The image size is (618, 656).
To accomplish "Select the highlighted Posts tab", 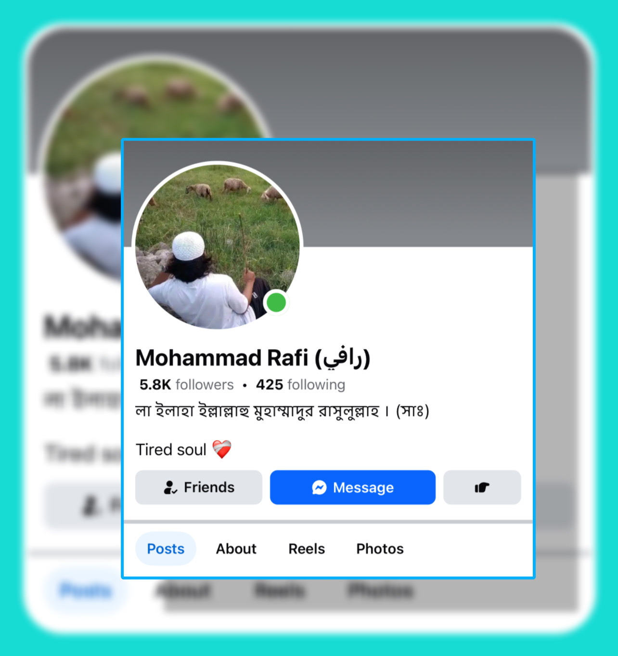I will click(x=166, y=549).
